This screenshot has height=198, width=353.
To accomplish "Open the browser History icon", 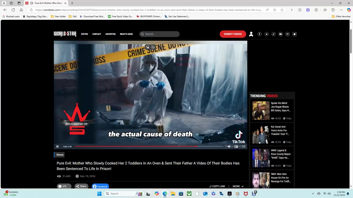I will point(333,10).
